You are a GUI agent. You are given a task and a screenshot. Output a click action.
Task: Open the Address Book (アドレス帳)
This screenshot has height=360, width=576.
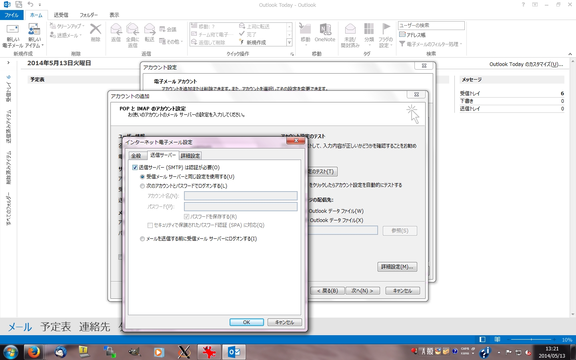click(x=412, y=35)
